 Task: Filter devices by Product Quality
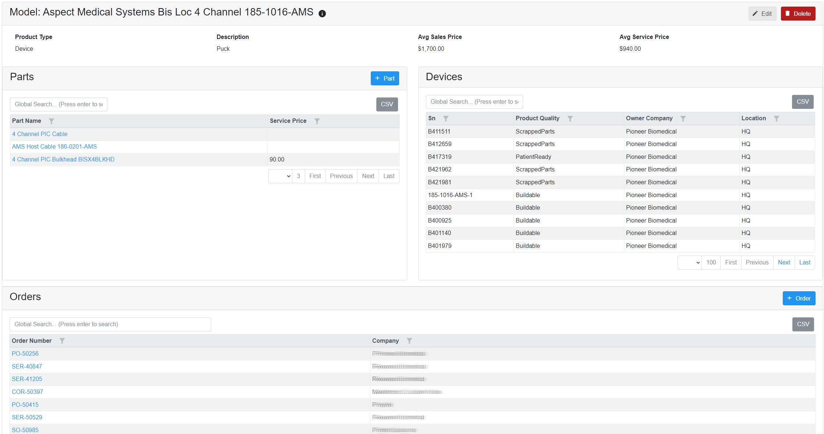point(570,118)
